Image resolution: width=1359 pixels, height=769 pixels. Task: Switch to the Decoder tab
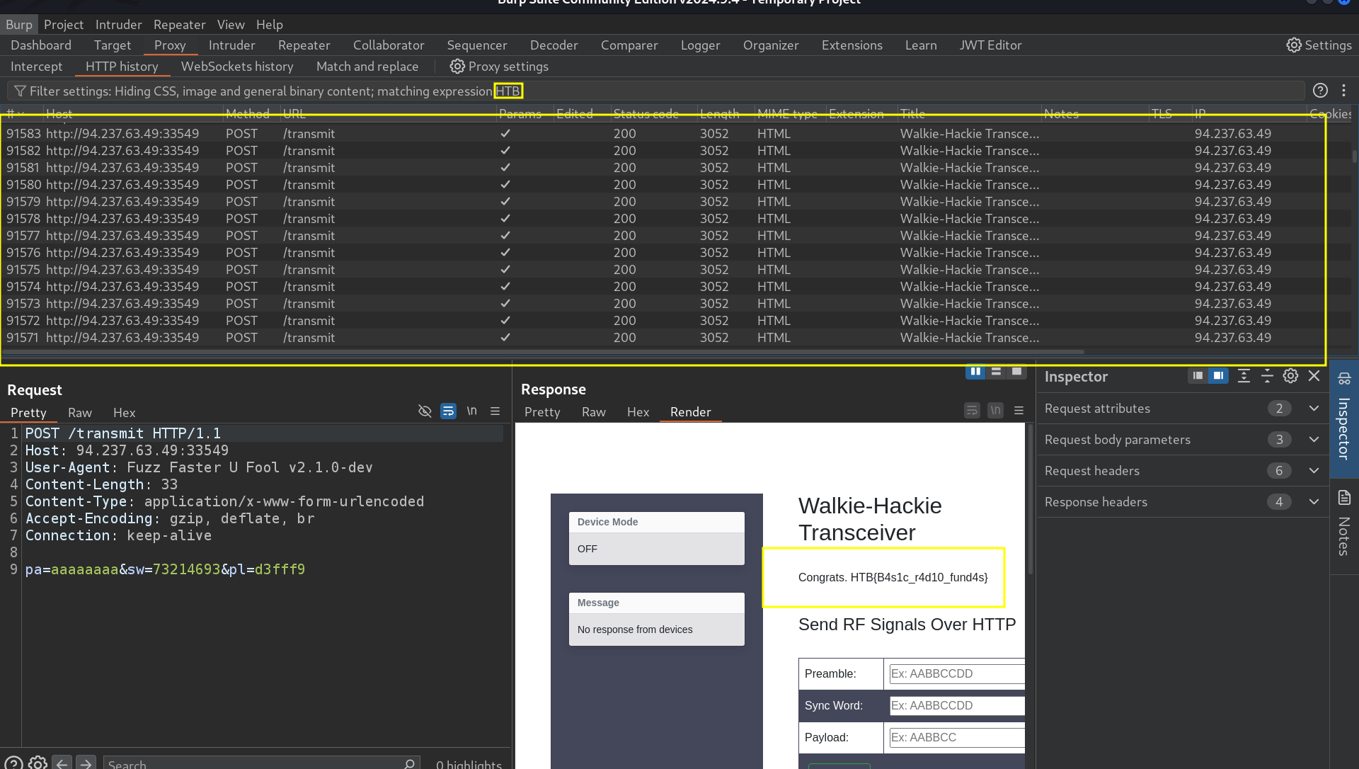554,45
